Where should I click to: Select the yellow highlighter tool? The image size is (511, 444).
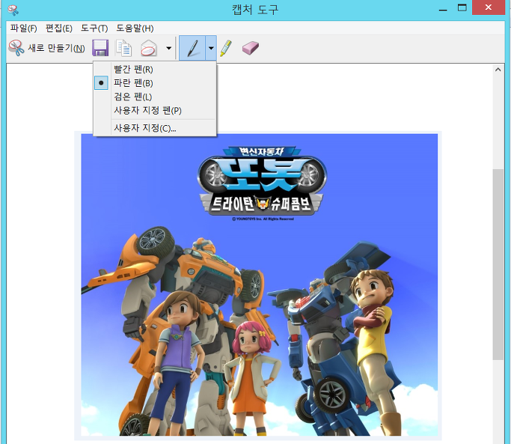[x=226, y=48]
